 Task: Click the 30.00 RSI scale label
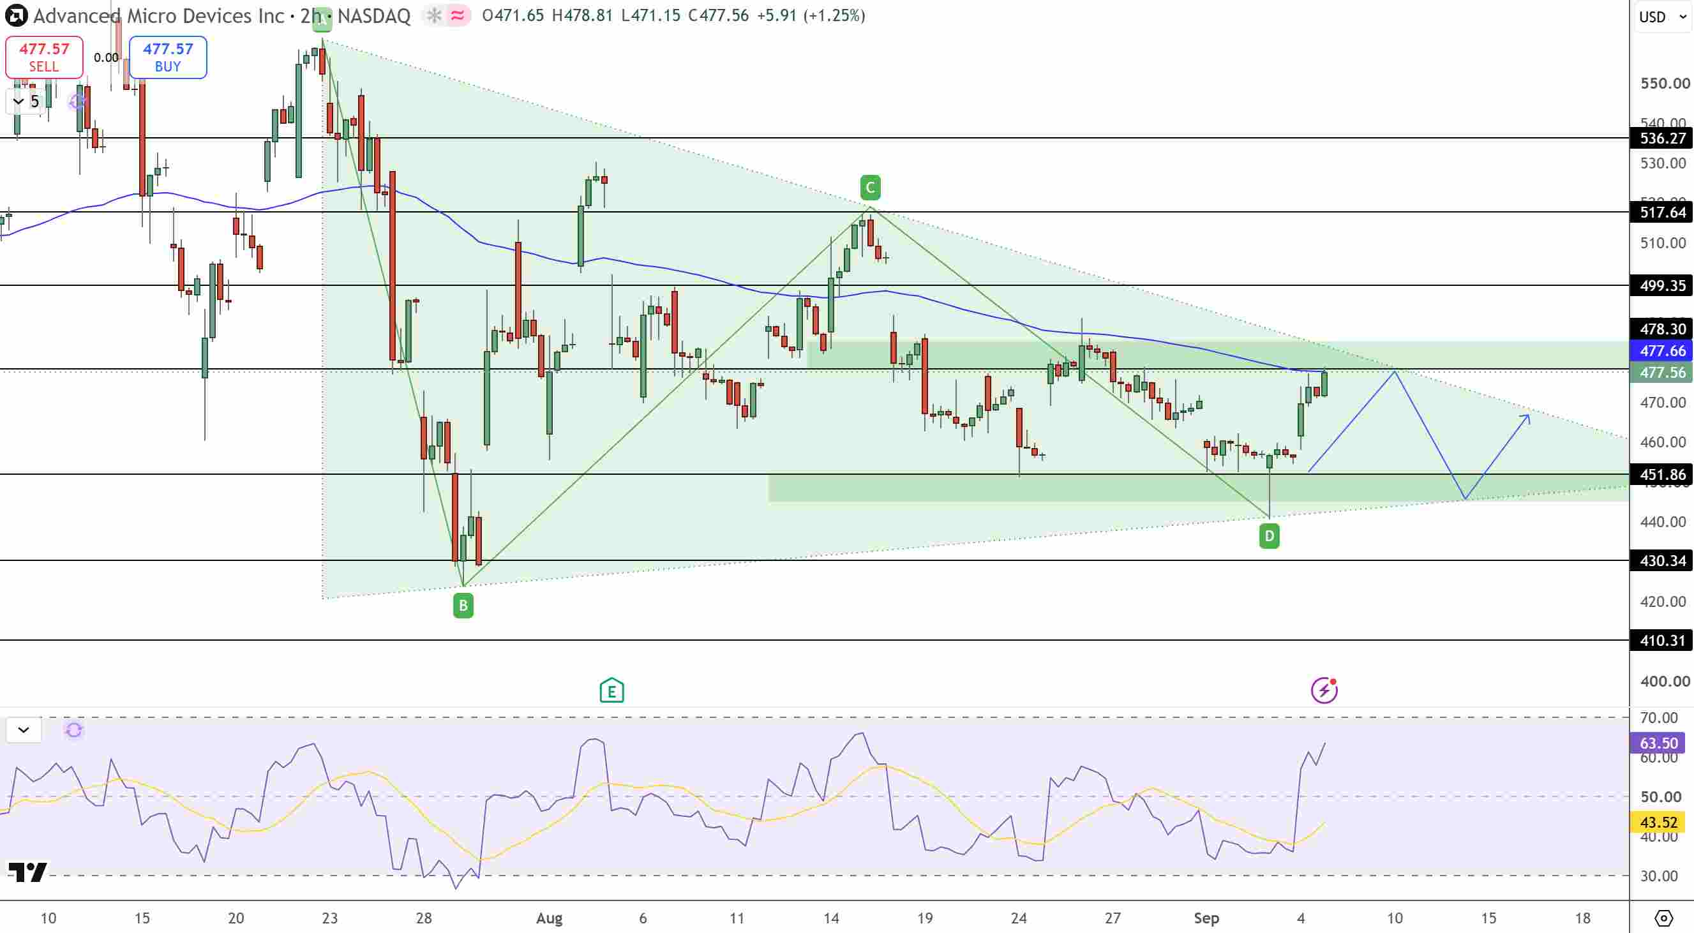[1658, 876]
